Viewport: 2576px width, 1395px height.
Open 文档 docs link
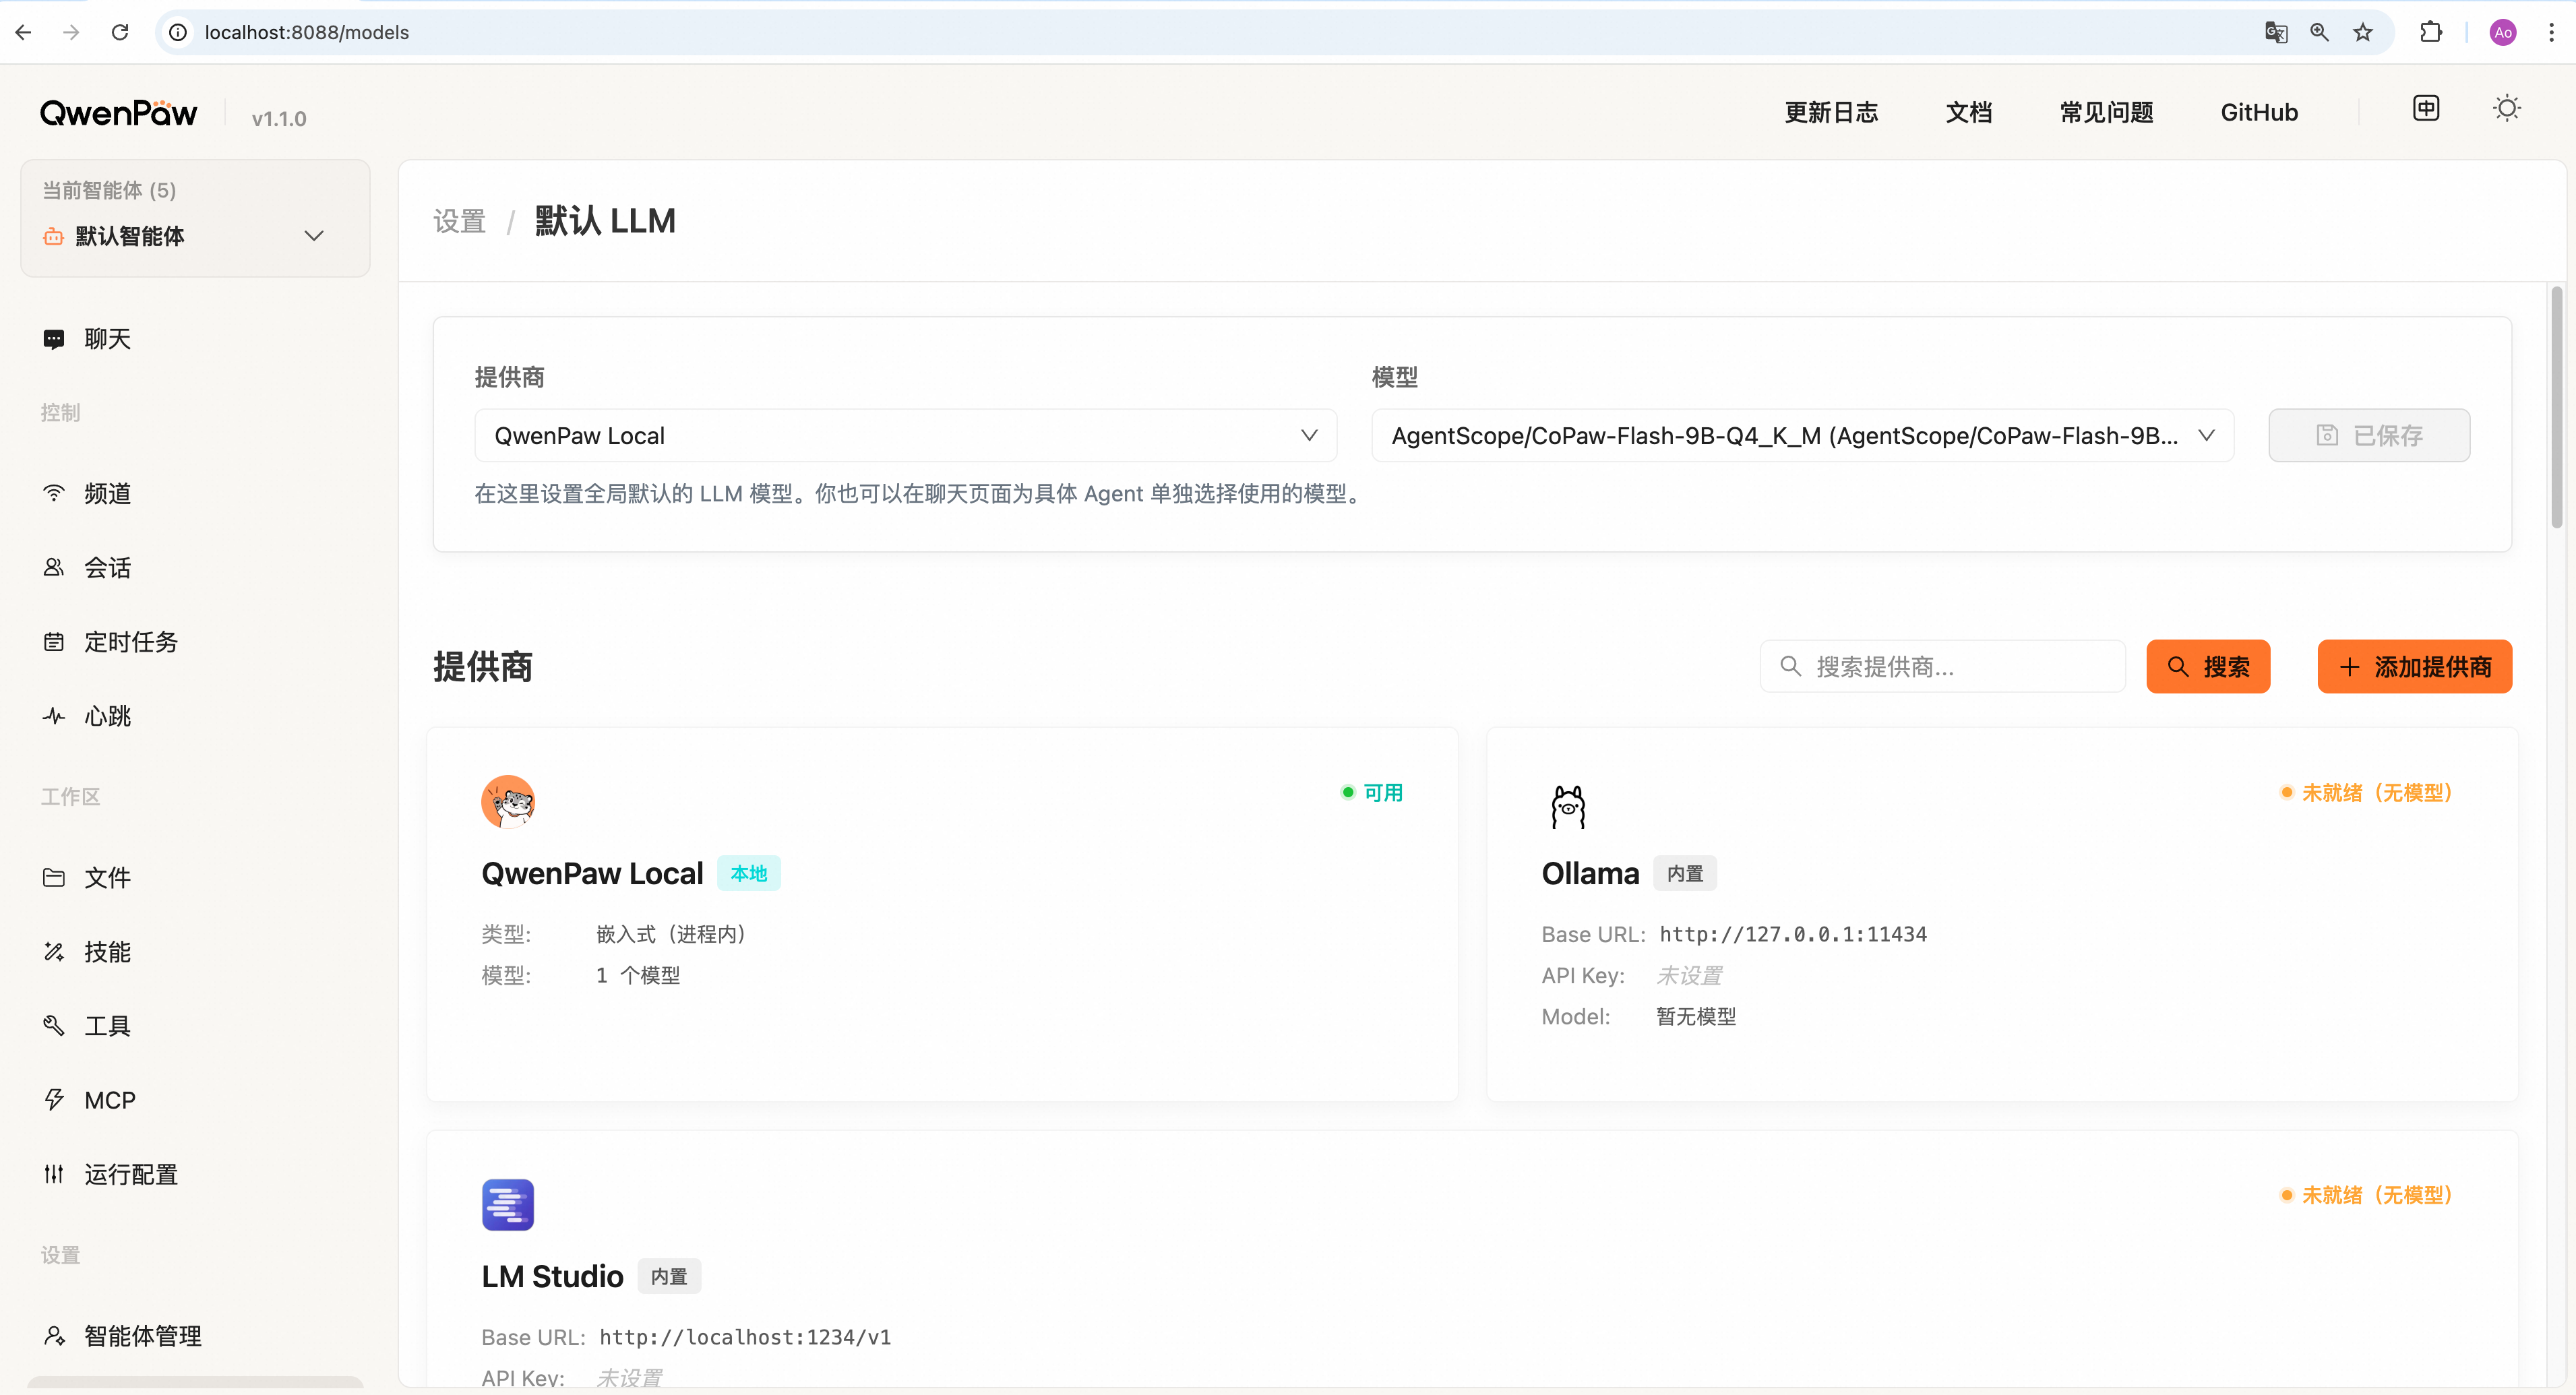click(x=1969, y=112)
